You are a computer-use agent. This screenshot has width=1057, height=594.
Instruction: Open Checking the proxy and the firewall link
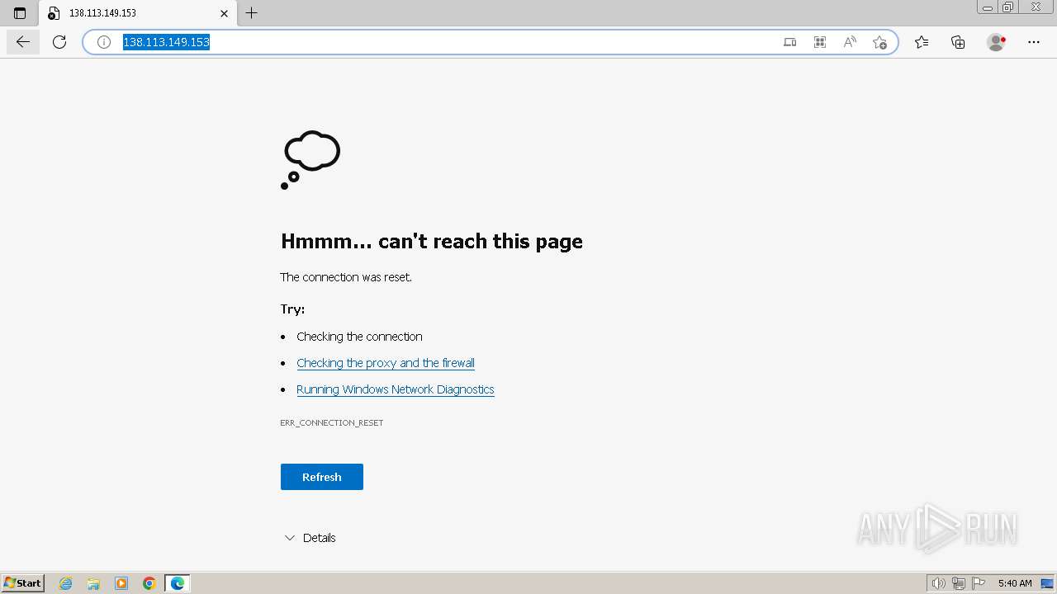click(x=386, y=363)
